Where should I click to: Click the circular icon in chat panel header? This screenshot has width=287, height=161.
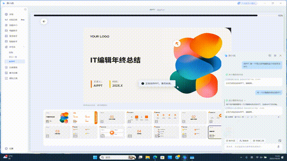[x=270, y=55]
